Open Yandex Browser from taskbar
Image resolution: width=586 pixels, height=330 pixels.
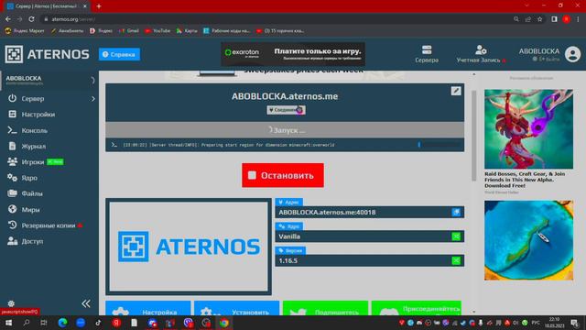pos(116,323)
